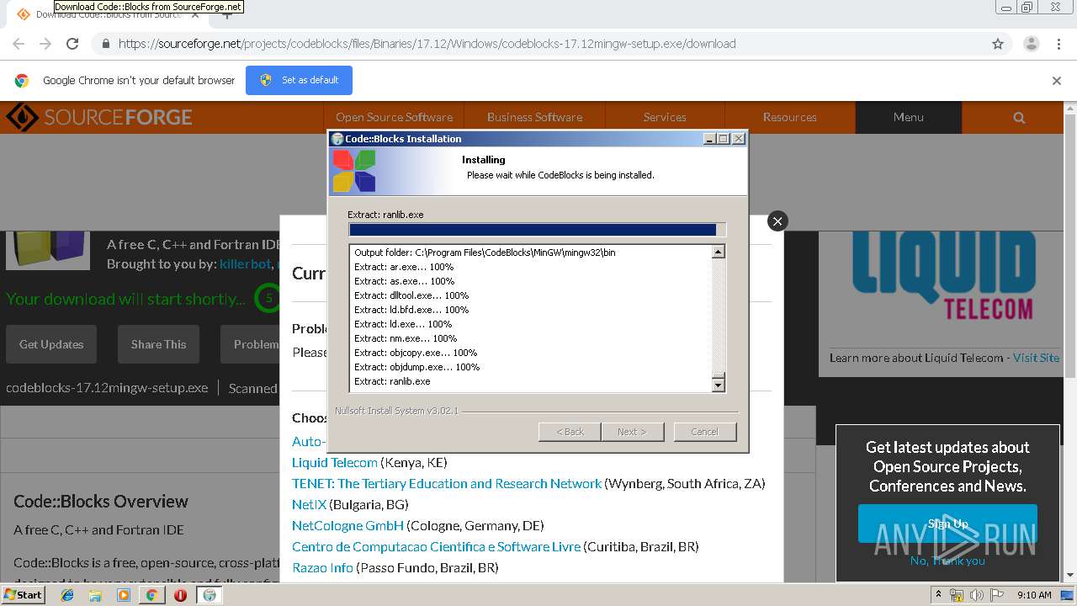Choose the Liquid Telecom mirror link
The width and height of the screenshot is (1077, 606).
click(335, 462)
